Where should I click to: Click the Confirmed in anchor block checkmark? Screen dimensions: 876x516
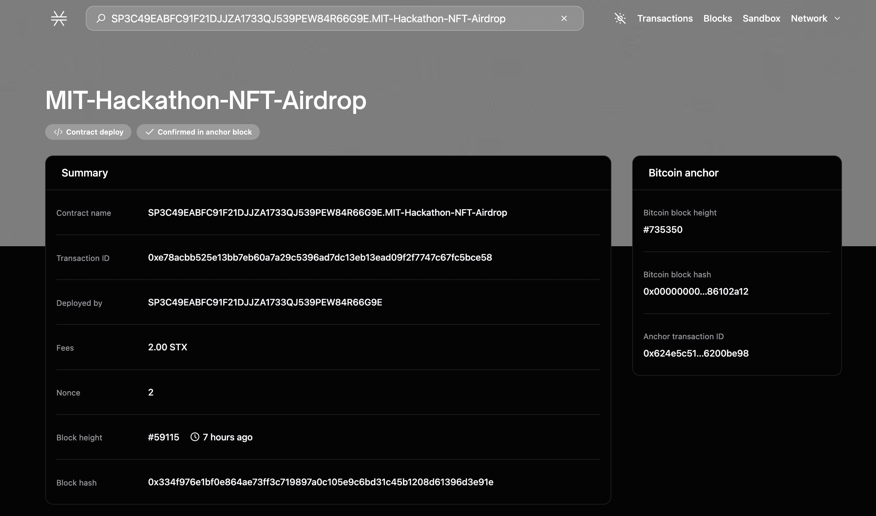150,132
